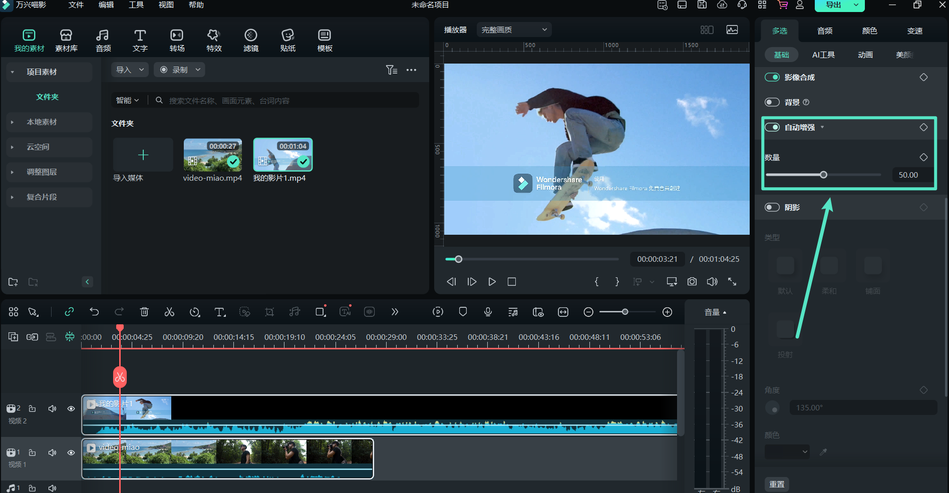Open the 文件 menu
This screenshot has height=493, width=949.
[76, 5]
